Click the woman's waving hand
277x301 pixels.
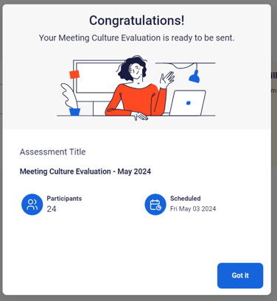coord(167,79)
